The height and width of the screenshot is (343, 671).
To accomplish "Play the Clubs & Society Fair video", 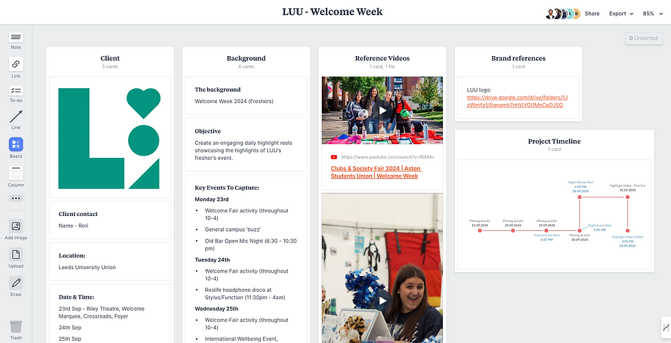I will pyautogui.click(x=382, y=111).
